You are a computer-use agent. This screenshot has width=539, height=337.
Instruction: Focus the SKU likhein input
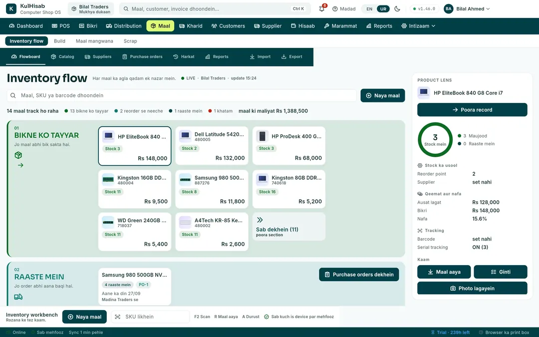150,317
